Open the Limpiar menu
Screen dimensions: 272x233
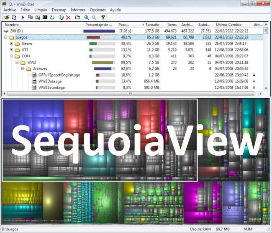point(41,10)
